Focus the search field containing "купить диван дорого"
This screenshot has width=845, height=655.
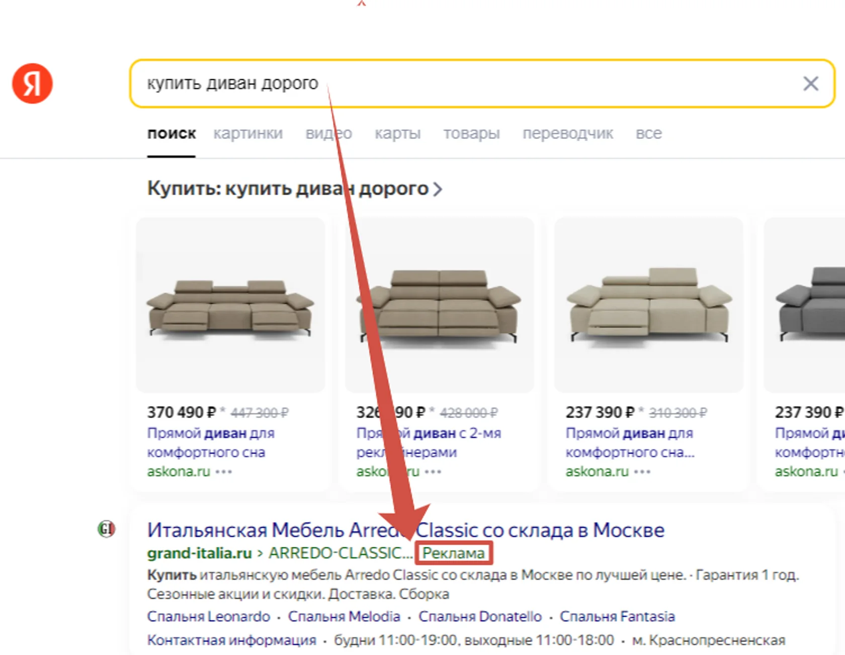pyautogui.click(x=482, y=84)
